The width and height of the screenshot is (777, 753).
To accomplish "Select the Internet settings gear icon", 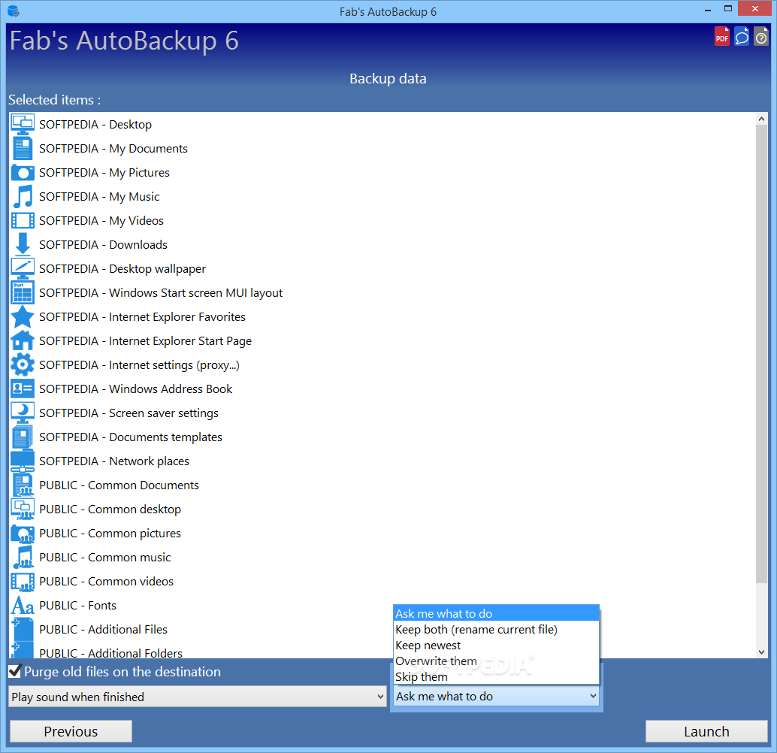I will click(x=23, y=364).
